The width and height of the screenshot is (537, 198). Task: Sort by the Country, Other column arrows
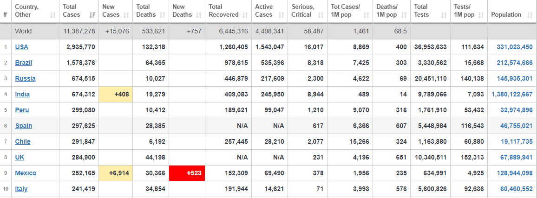[53, 15]
